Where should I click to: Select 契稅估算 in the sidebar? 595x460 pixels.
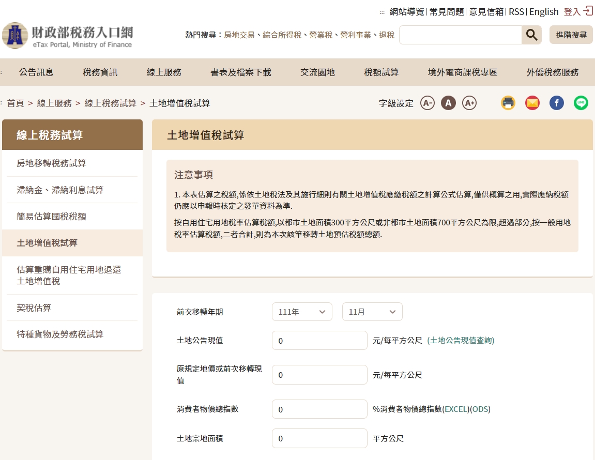[x=34, y=308]
